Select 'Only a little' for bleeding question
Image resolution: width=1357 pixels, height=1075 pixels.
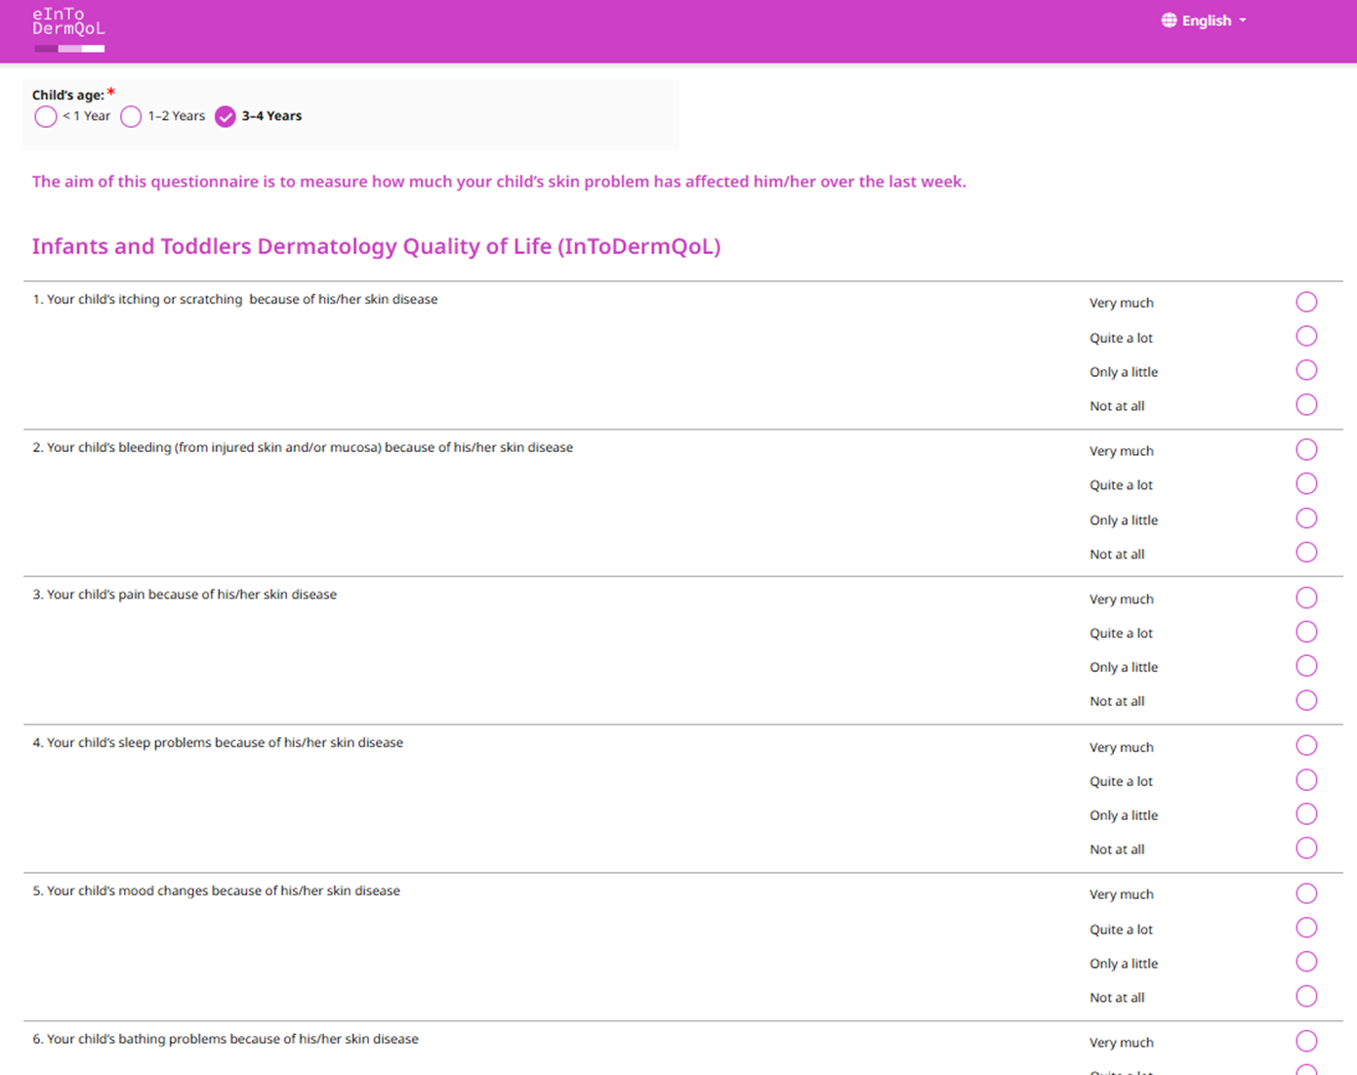[1306, 518]
